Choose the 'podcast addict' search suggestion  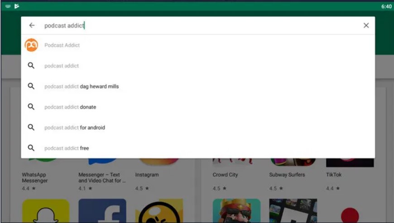coord(198,66)
